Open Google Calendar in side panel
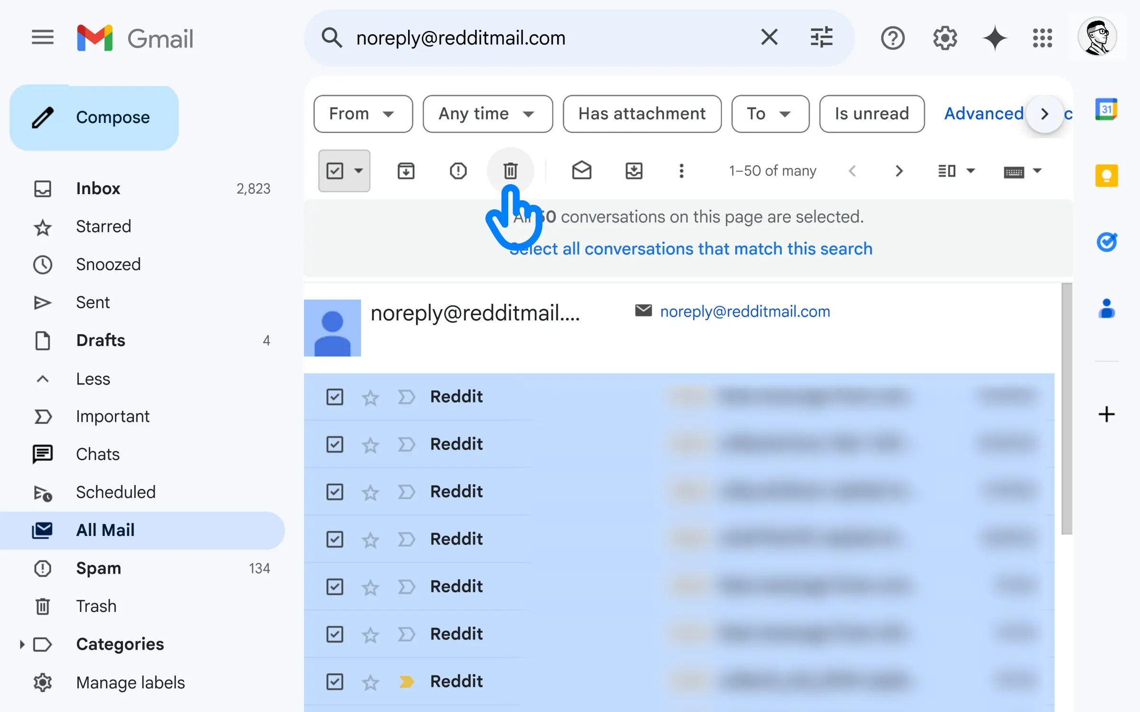 point(1107,110)
